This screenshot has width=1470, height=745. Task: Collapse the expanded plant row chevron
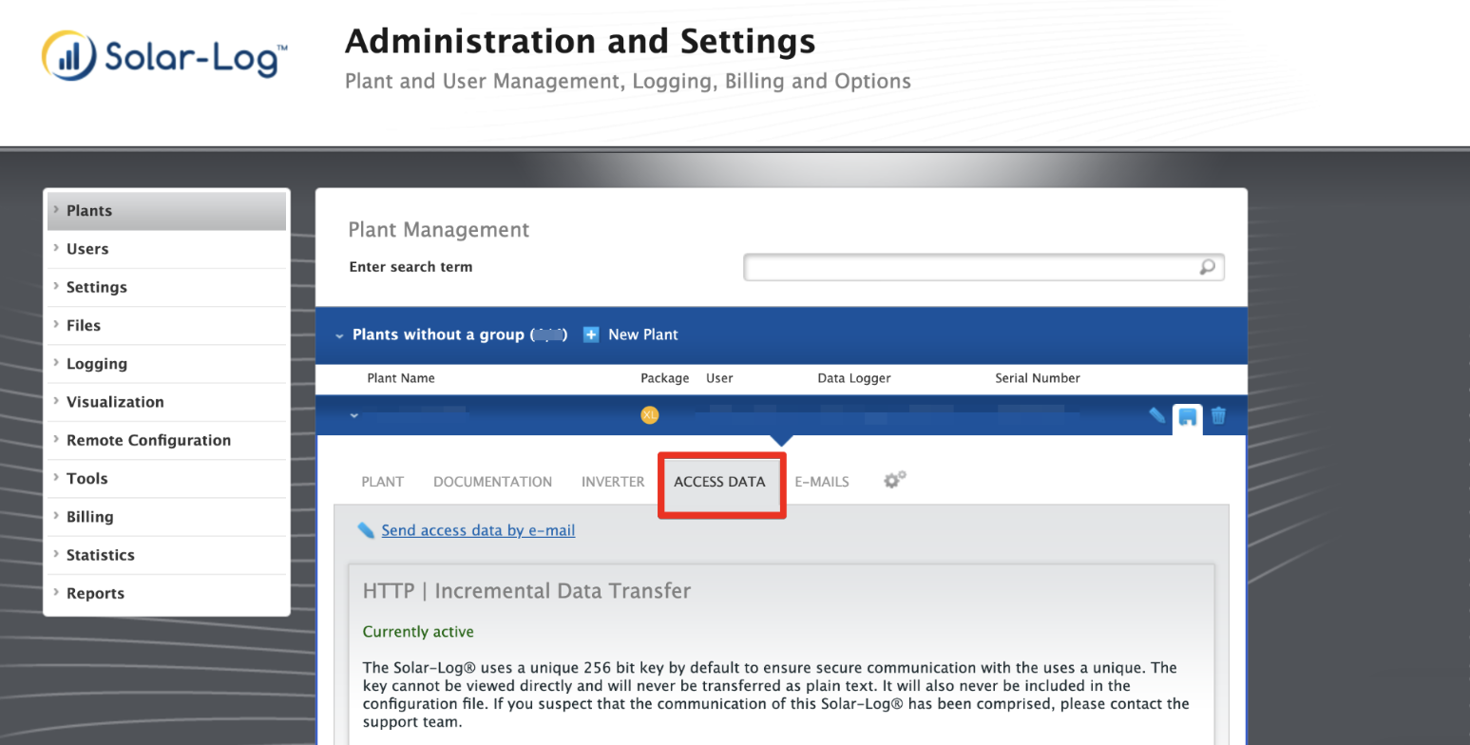(x=353, y=415)
